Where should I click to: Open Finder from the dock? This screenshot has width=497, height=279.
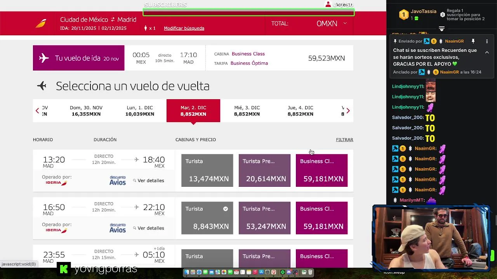point(187,272)
